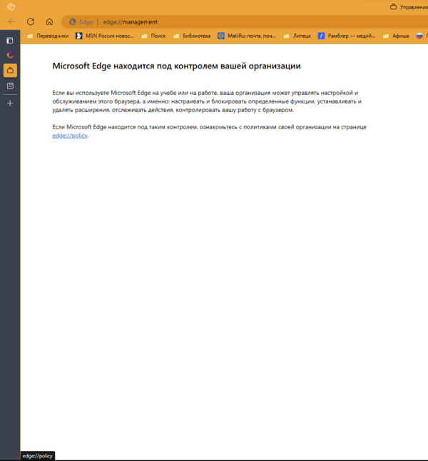This screenshot has width=428, height=461.
Task: Follow the edge://policy link
Action: pyautogui.click(x=70, y=136)
